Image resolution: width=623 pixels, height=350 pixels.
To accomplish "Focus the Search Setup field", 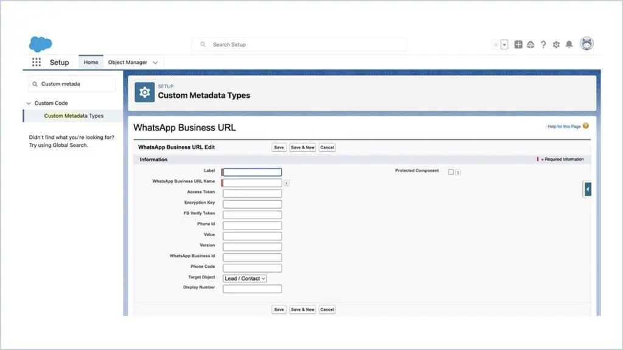I will (299, 44).
